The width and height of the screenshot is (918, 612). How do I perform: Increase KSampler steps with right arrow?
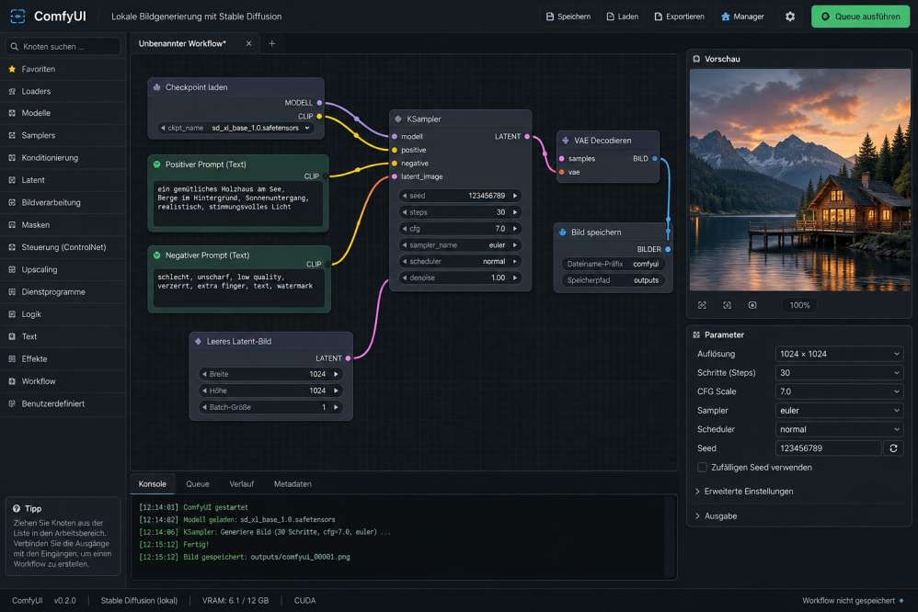pos(515,212)
